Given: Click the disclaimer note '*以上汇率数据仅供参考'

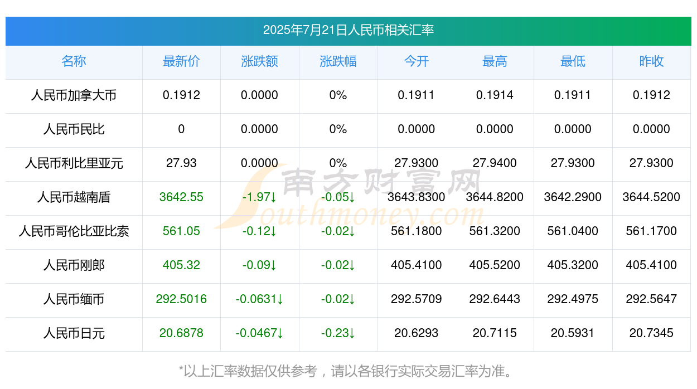Looking at the screenshot, I should click(248, 371).
